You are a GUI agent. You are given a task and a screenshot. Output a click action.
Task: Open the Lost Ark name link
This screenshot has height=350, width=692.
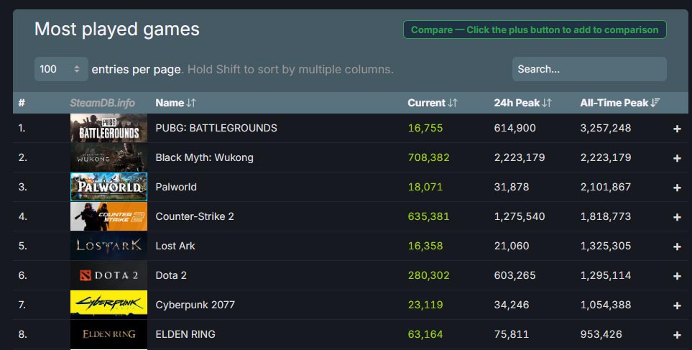pos(175,246)
